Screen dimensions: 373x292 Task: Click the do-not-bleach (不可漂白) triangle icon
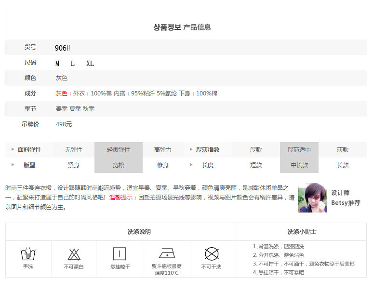pos(74,254)
